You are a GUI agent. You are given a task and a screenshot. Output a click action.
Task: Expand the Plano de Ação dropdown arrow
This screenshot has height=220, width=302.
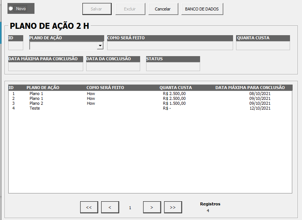(x=100, y=46)
